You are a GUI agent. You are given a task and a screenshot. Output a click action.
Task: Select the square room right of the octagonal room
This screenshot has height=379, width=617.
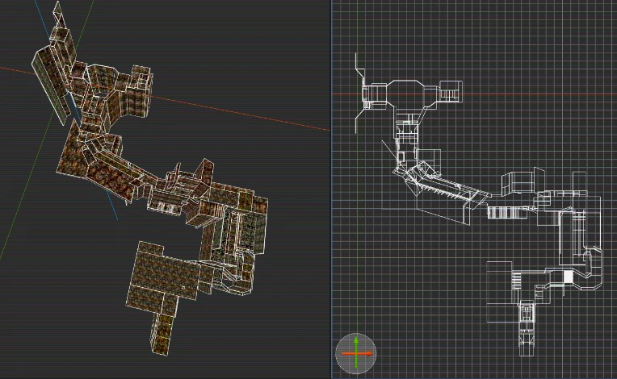(x=451, y=91)
